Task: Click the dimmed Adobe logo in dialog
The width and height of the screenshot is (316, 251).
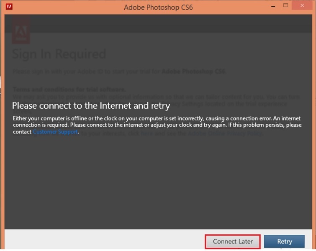Action: [x=21, y=31]
